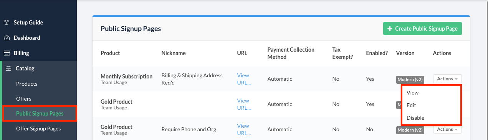Screen dimensions: 488x140
Task: Open Setup Guide in the sidebar
Action: (28, 23)
